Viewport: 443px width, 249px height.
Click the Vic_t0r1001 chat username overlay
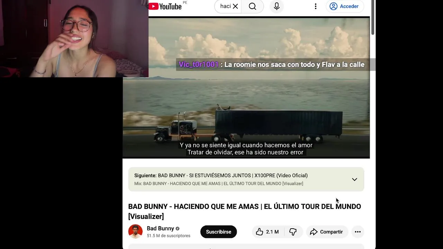click(x=199, y=64)
